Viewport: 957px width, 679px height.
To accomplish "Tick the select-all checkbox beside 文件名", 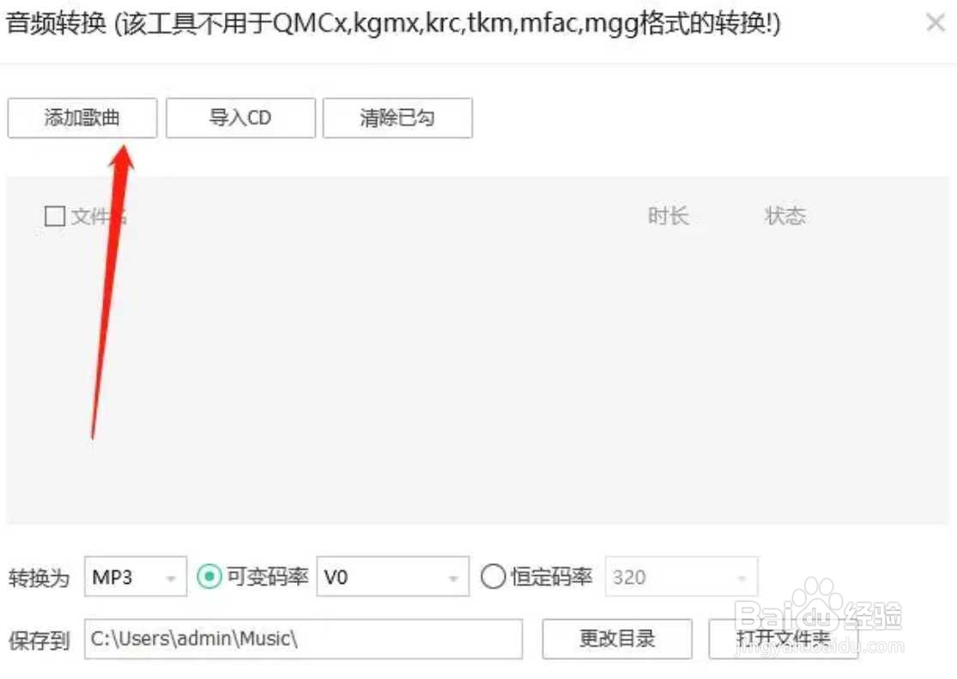I will (55, 216).
